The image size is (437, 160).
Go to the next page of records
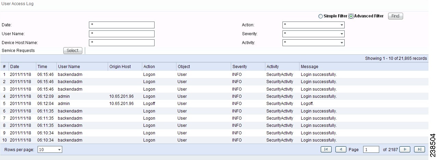[x=405, y=149]
